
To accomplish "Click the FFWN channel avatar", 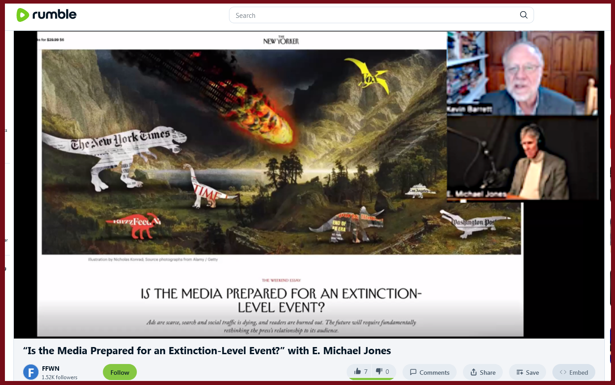I will coord(31,372).
